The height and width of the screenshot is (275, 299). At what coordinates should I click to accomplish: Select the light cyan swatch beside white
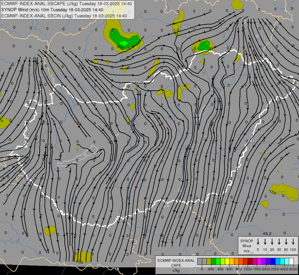point(286,261)
